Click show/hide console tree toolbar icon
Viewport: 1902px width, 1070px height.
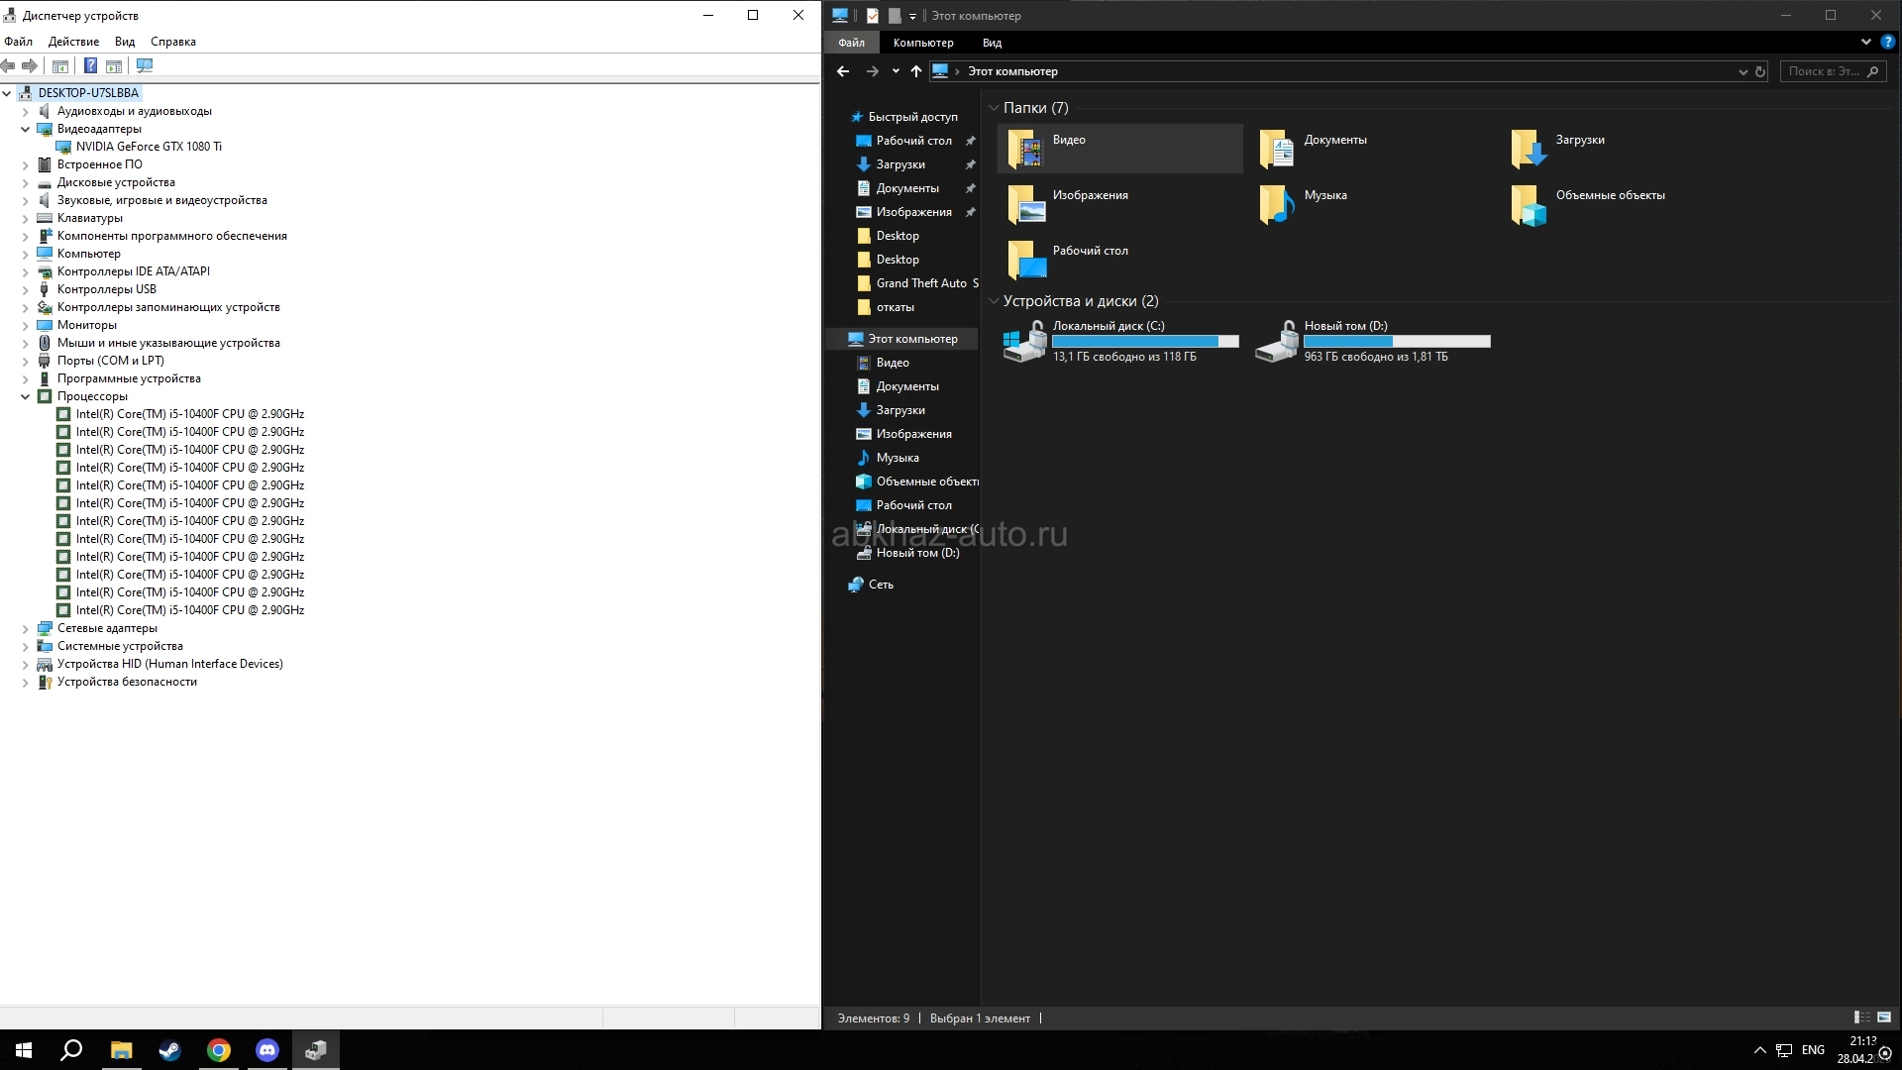pos(60,66)
